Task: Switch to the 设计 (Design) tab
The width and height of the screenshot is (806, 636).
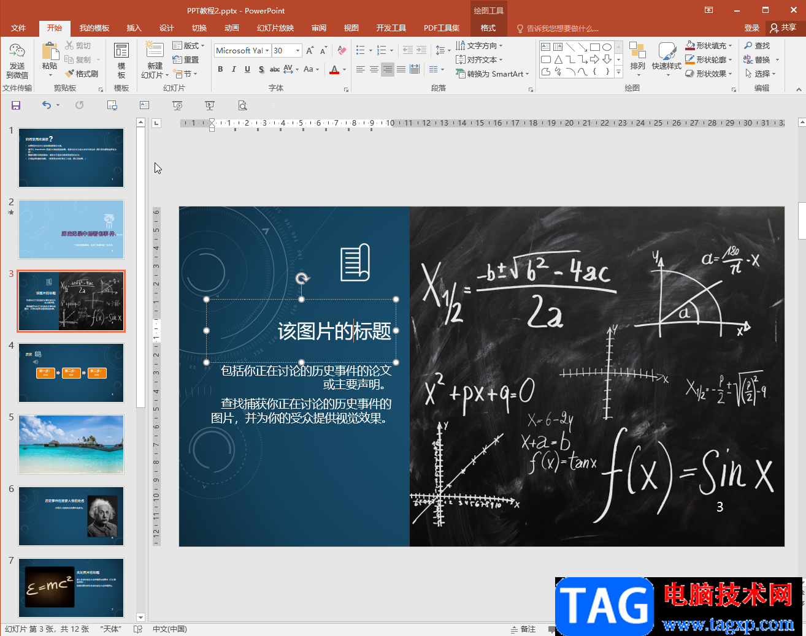Action: (166, 28)
